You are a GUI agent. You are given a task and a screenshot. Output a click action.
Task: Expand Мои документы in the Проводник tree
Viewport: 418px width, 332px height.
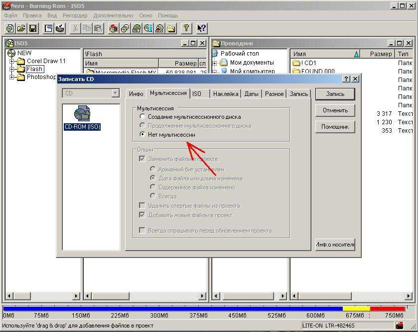click(215, 63)
